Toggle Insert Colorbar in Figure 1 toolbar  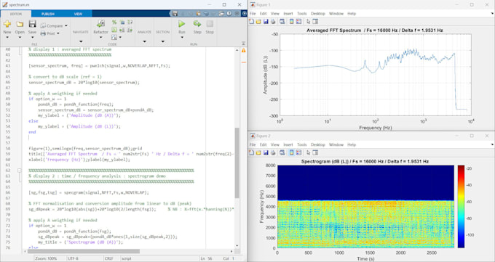click(291, 22)
